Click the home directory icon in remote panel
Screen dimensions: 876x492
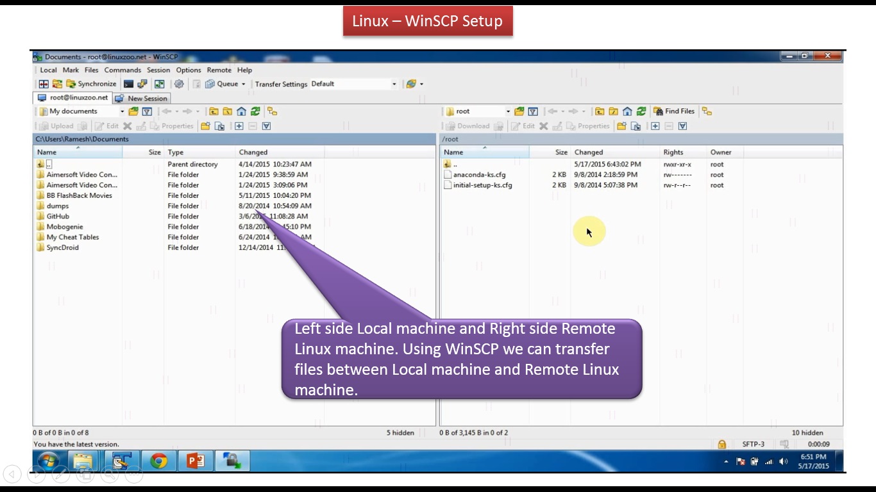[x=628, y=111]
